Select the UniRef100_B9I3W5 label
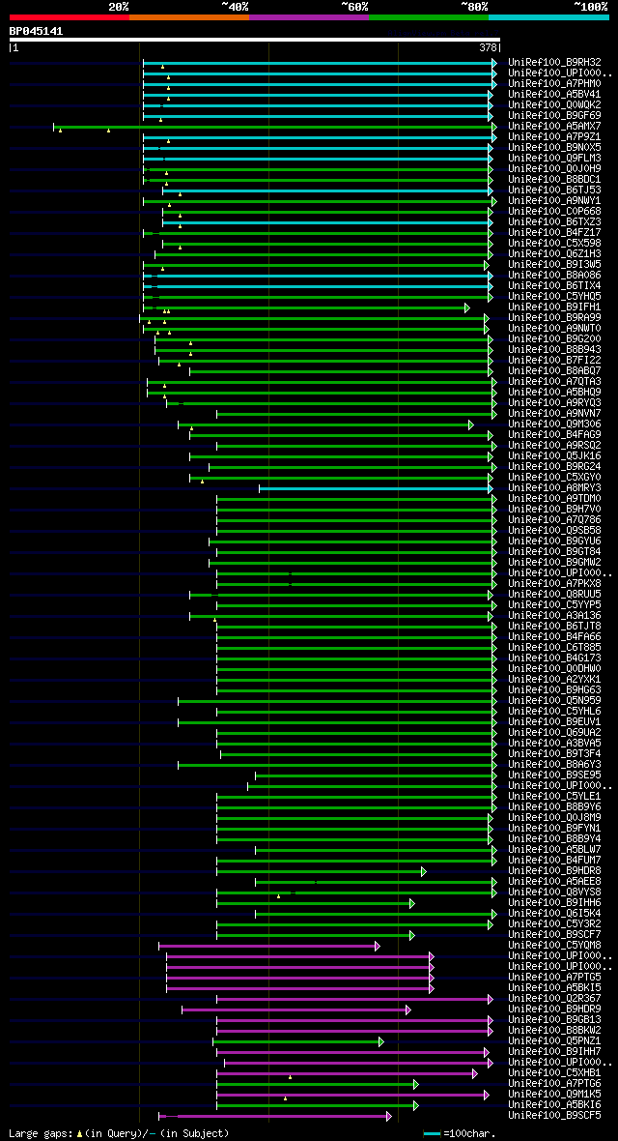Viewport: 618px width, 1141px height. coord(554,265)
